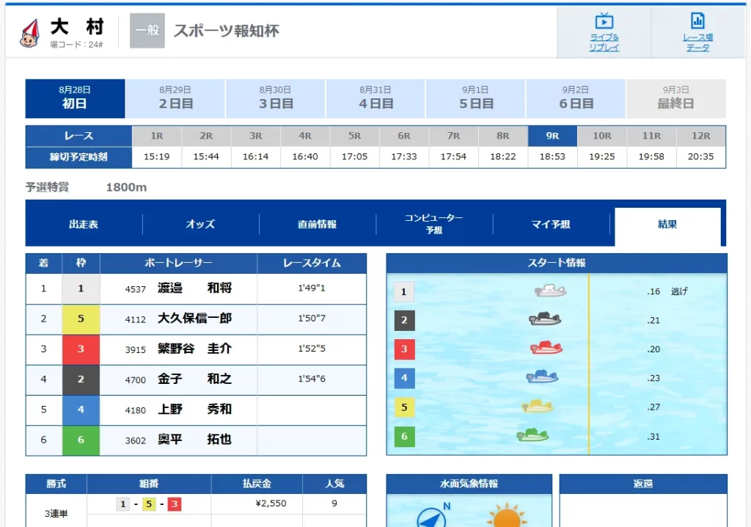Click the yellow lane 5 frame swatch
This screenshot has height=527, width=751.
click(81, 318)
